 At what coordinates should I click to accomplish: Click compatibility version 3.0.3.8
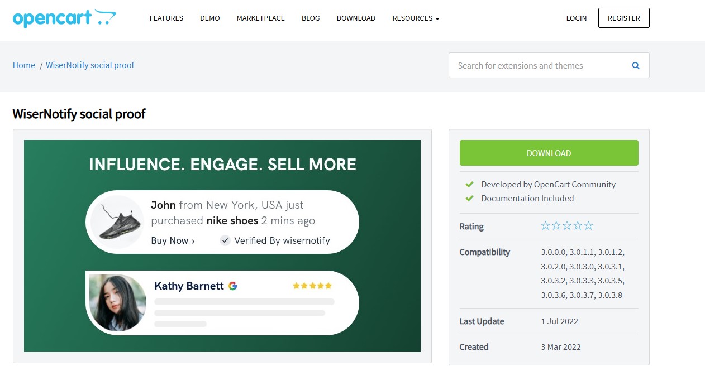coord(610,295)
